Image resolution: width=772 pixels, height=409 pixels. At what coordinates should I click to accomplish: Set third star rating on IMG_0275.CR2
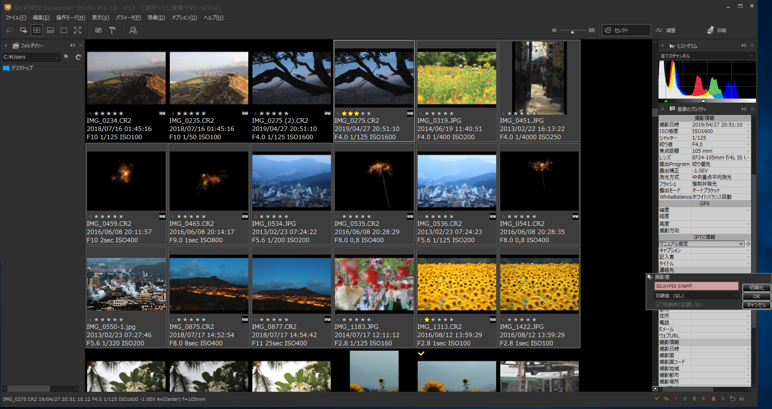356,113
